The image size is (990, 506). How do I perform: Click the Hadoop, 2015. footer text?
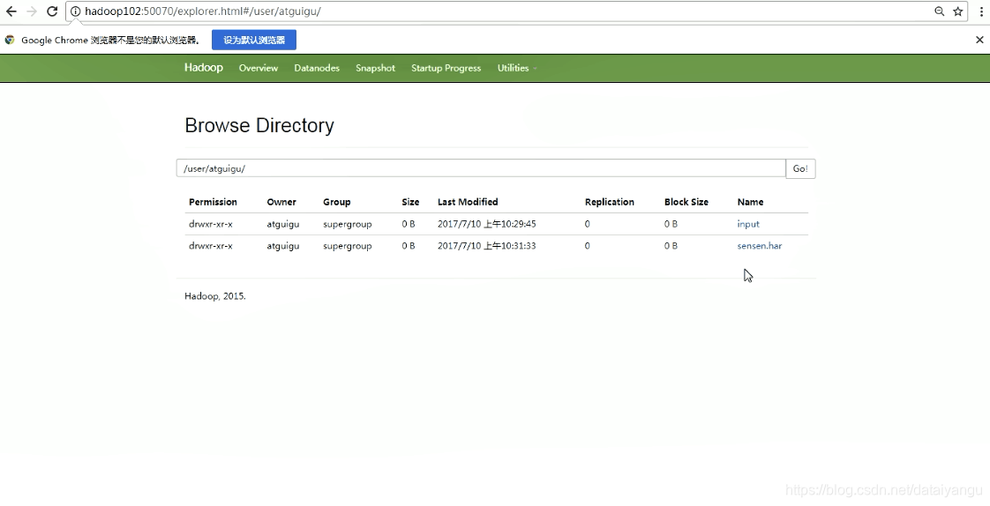[214, 296]
